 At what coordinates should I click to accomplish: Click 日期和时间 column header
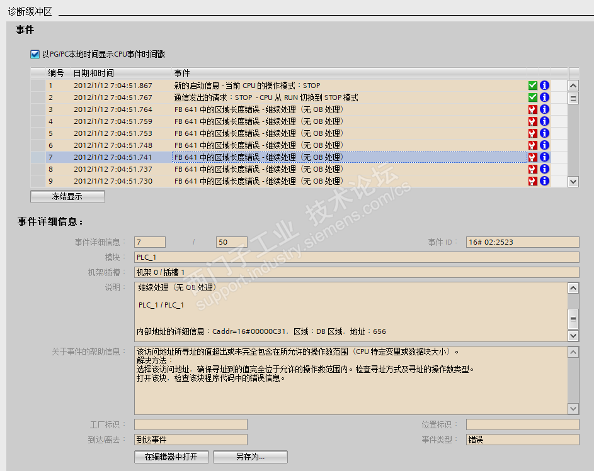pyautogui.click(x=121, y=73)
